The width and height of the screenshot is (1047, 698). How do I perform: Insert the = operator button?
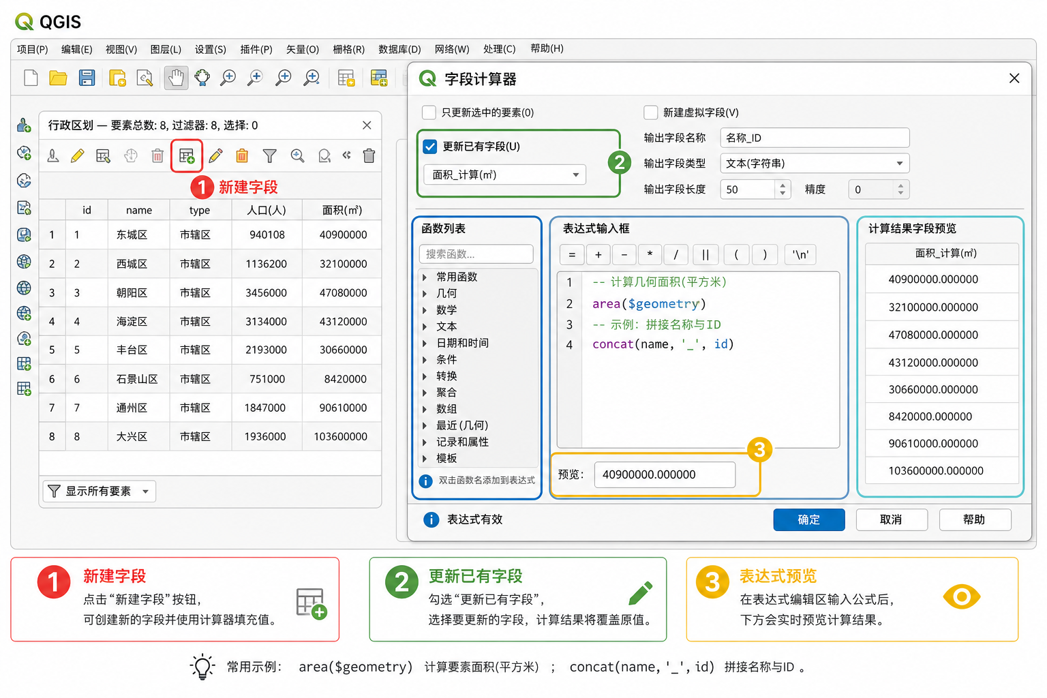(572, 255)
